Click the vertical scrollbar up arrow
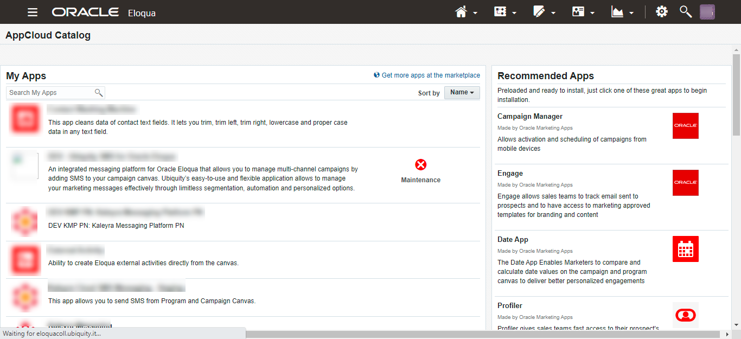 click(x=736, y=49)
